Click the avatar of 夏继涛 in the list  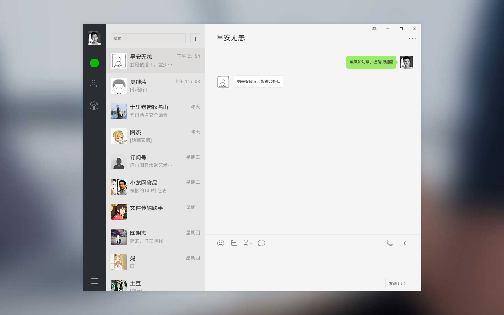click(119, 86)
